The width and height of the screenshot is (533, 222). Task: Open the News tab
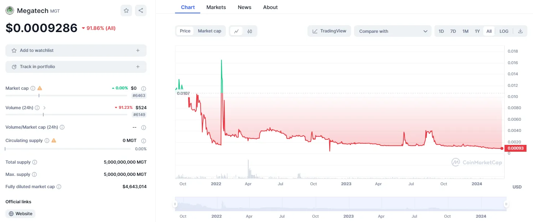point(244,7)
